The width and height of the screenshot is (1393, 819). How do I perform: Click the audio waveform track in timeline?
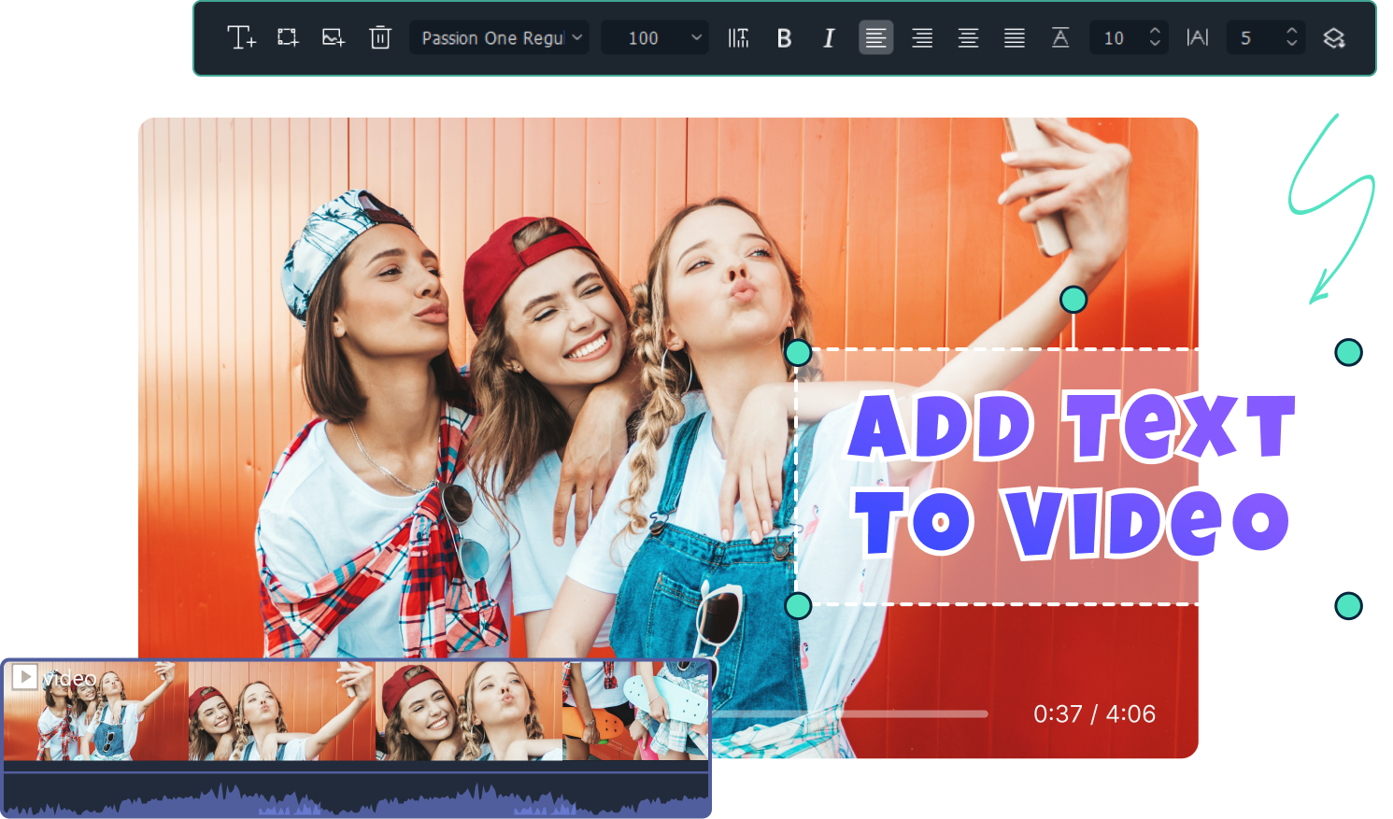(356, 795)
